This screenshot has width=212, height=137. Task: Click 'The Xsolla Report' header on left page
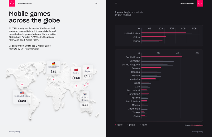24,3
